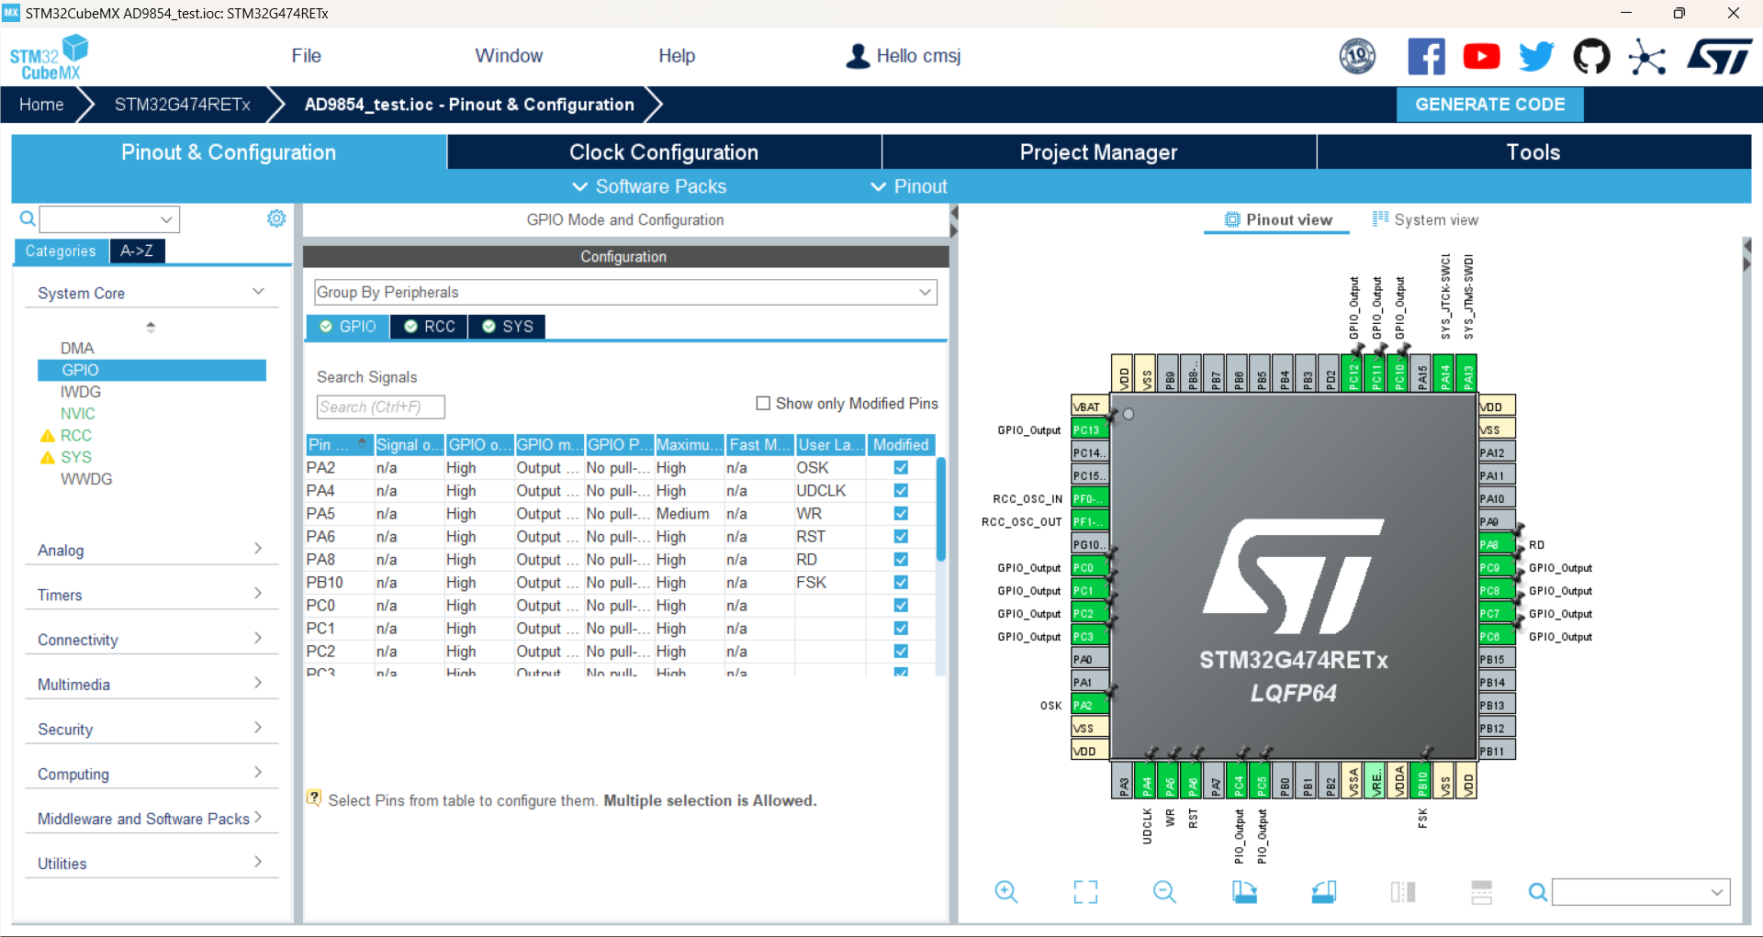Toggle Modified checkbox for PA6 row

pyautogui.click(x=901, y=536)
